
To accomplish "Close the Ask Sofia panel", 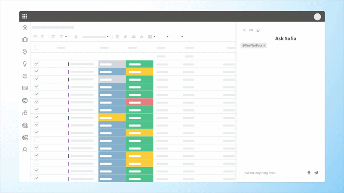I will [244, 30].
